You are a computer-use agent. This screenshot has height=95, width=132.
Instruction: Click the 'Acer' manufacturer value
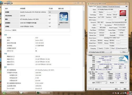pos(37,38)
